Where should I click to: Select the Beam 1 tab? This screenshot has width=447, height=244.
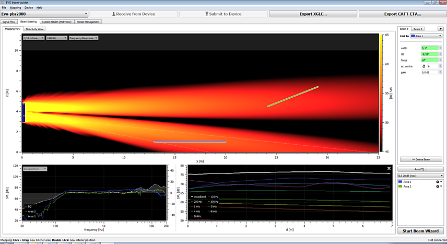404,29
